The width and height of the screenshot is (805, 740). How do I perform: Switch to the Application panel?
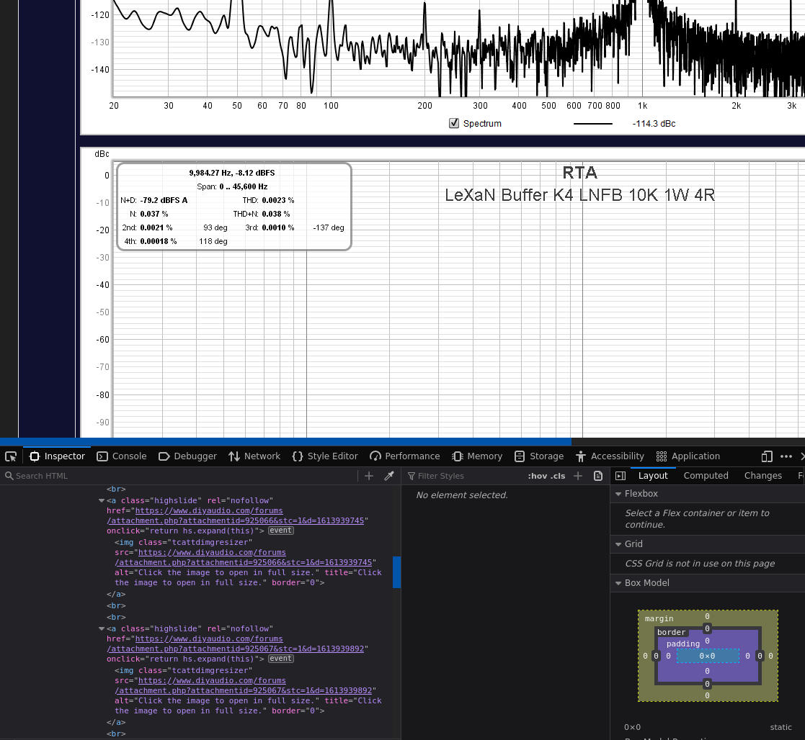[688, 456]
